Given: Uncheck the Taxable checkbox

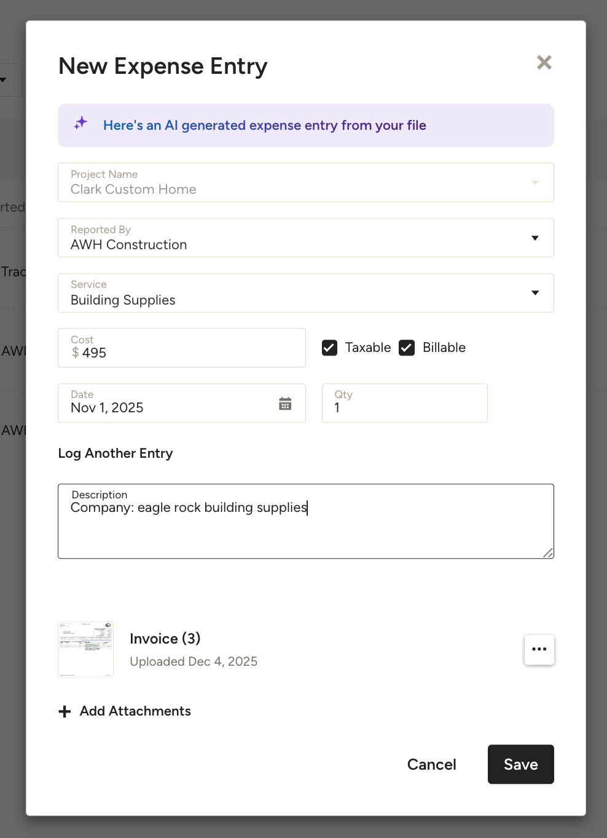Looking at the screenshot, I should click(x=330, y=348).
